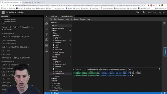Click browser reload button
Viewport: 167px width, 94px height.
tap(8, 5)
